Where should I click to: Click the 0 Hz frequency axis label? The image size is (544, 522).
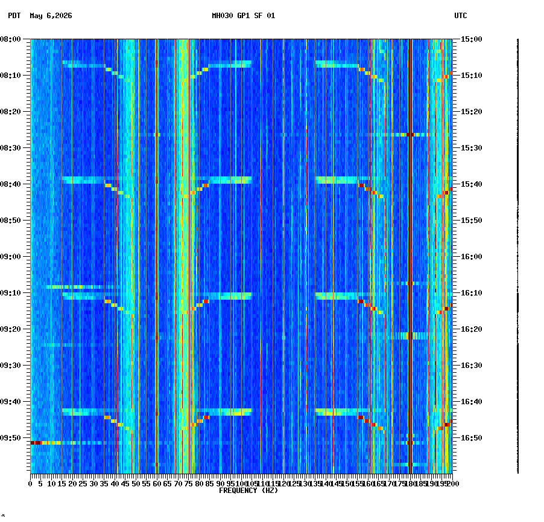[31, 484]
